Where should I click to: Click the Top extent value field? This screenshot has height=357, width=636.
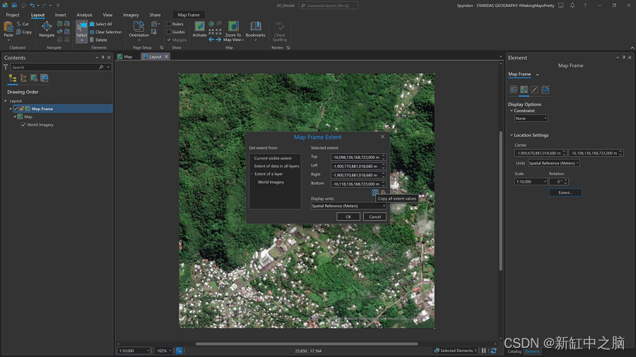(355, 157)
